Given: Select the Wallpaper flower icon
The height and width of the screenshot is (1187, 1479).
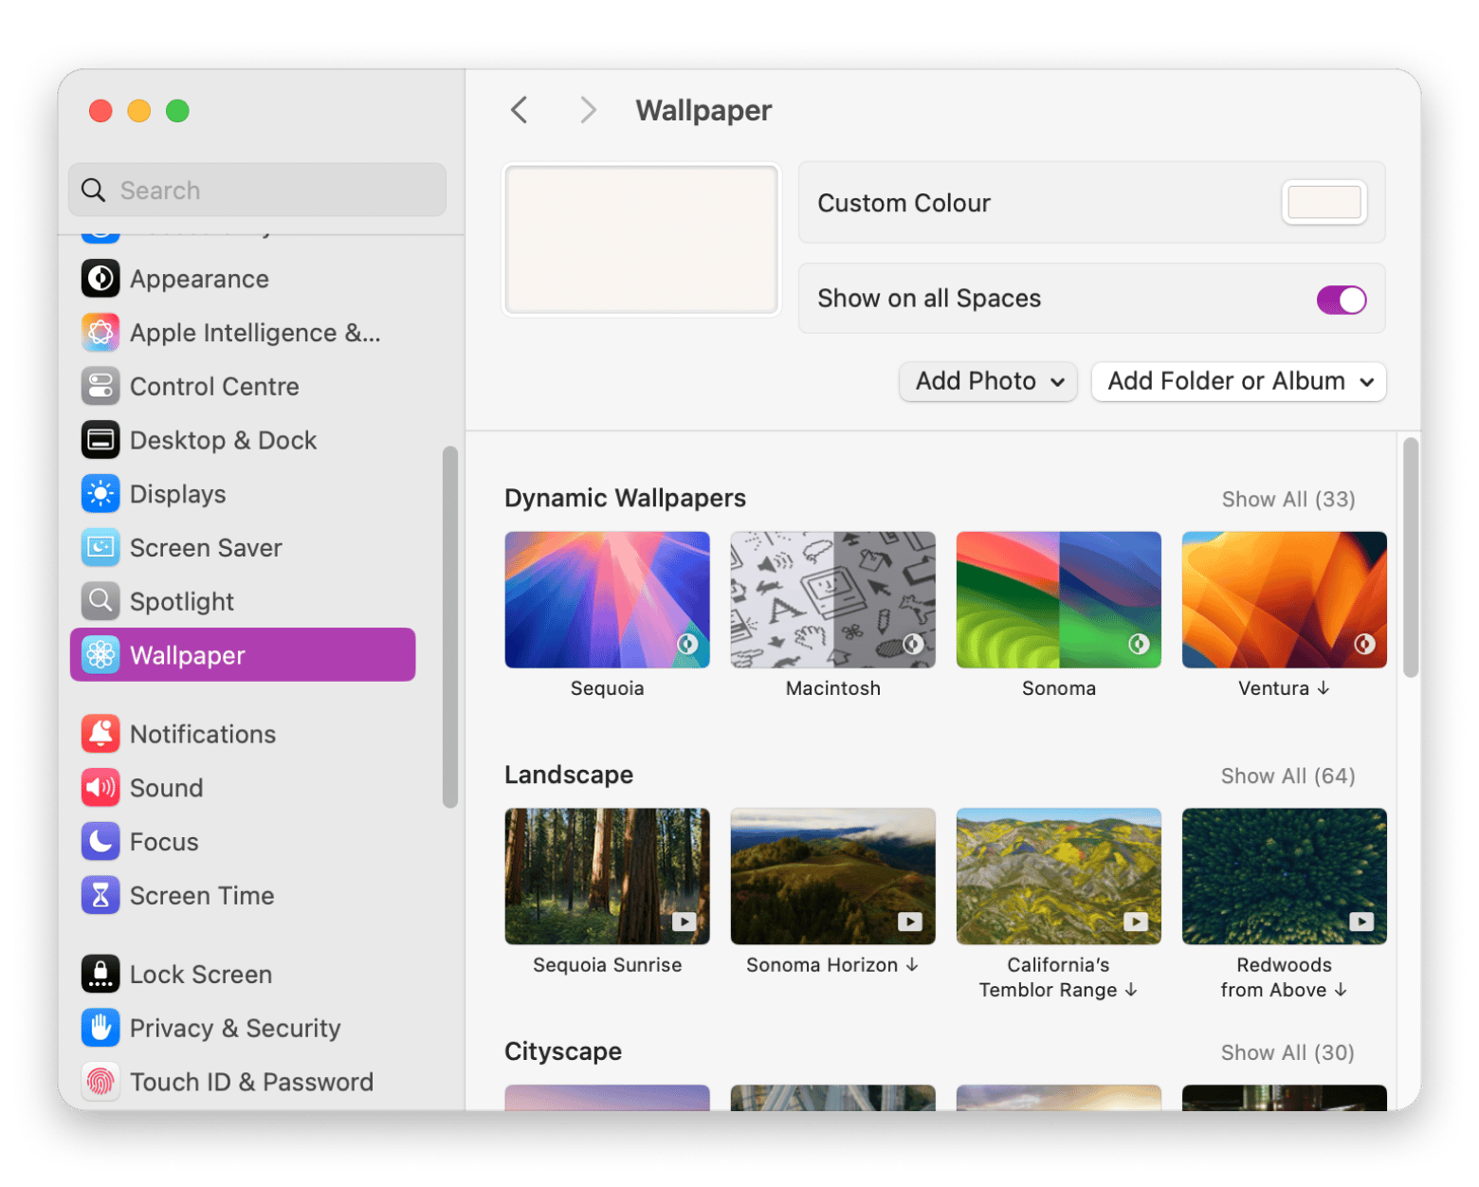Looking at the screenshot, I should point(100,655).
